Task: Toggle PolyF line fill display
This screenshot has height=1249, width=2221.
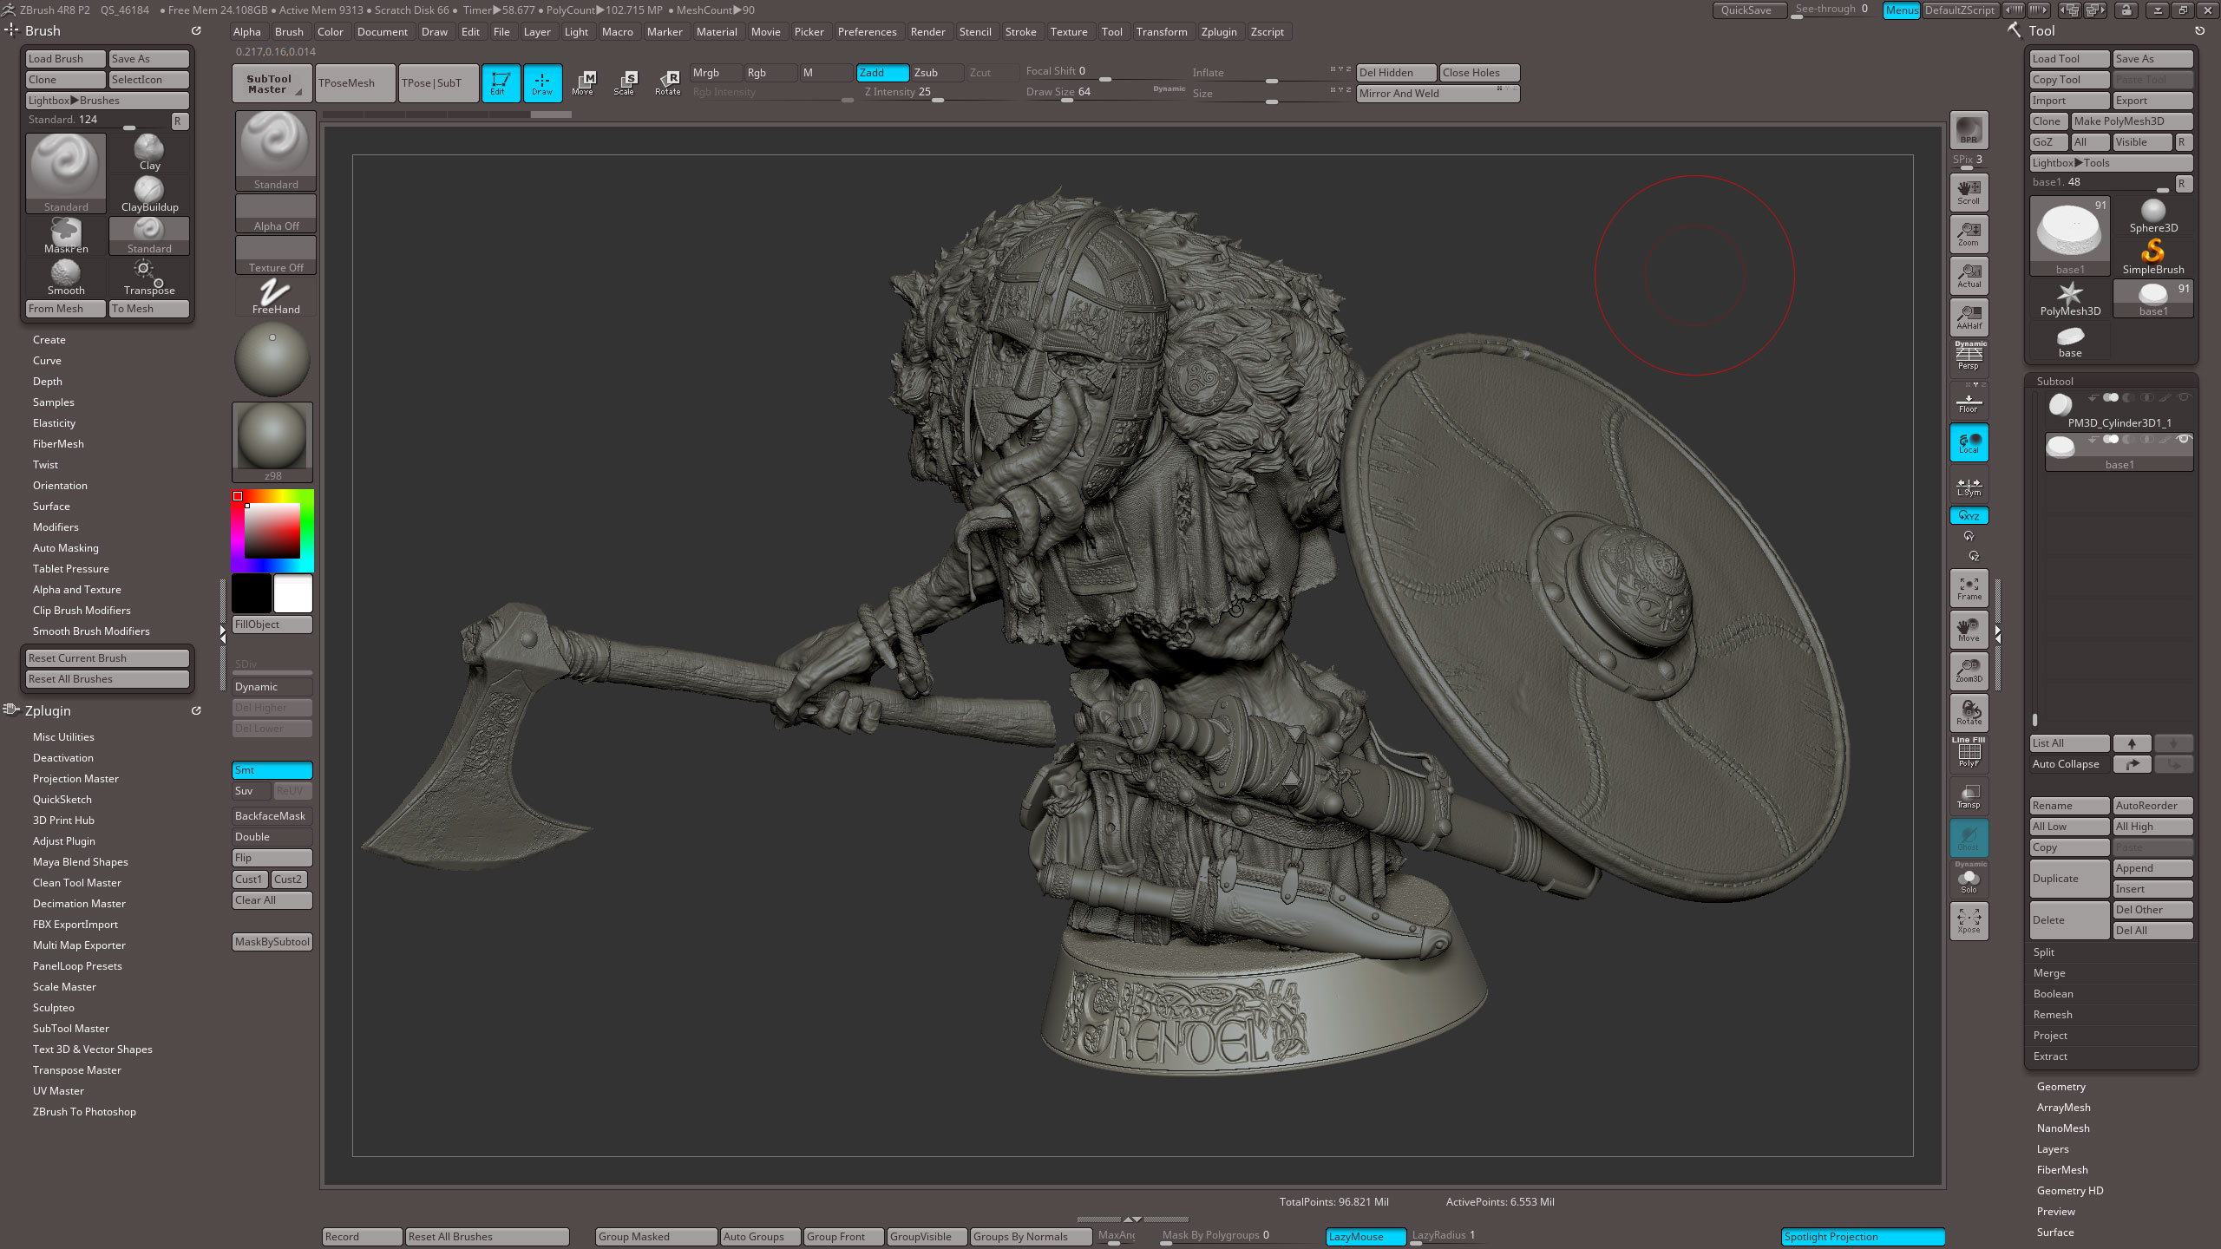Action: pyautogui.click(x=1969, y=753)
